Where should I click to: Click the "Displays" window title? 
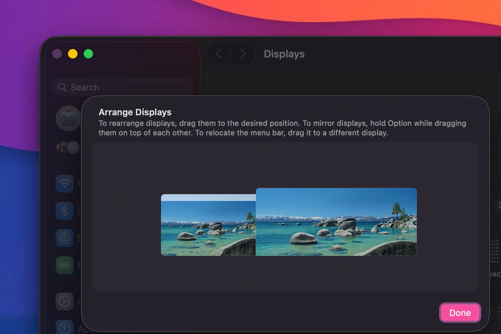click(x=284, y=54)
